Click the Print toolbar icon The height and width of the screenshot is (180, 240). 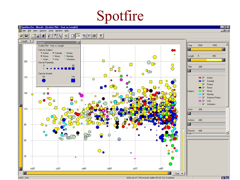click(x=94, y=36)
